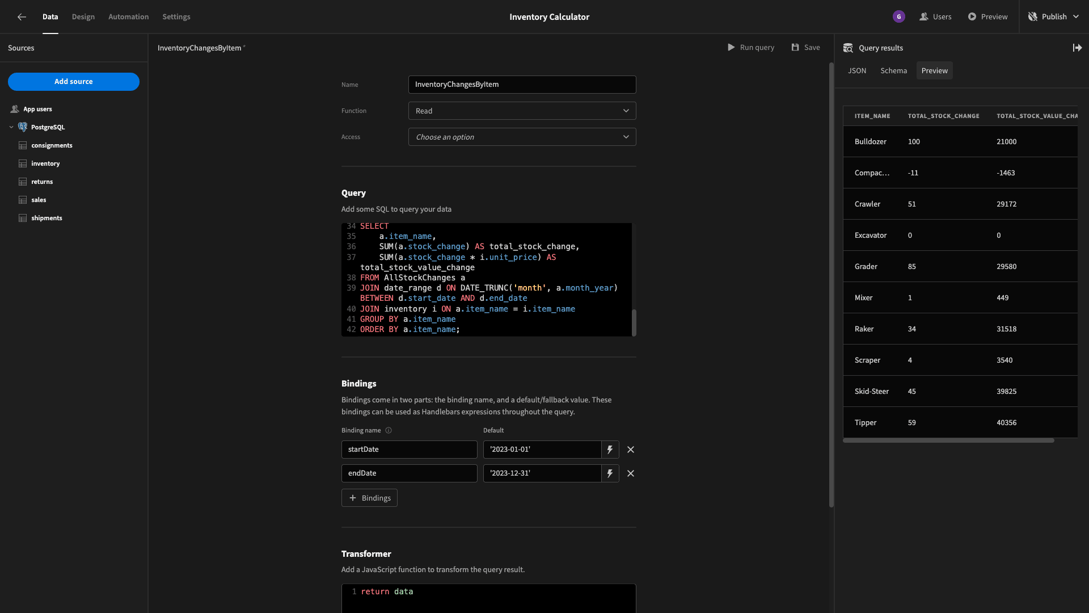Add a new binding with Bindings button

(369, 498)
